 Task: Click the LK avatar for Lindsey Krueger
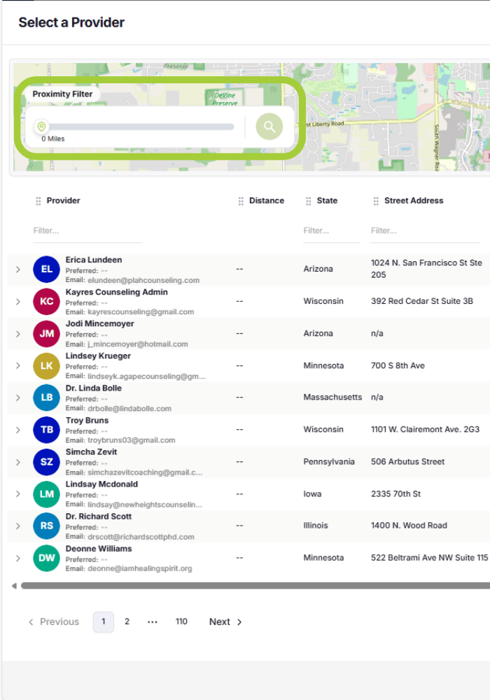(46, 365)
